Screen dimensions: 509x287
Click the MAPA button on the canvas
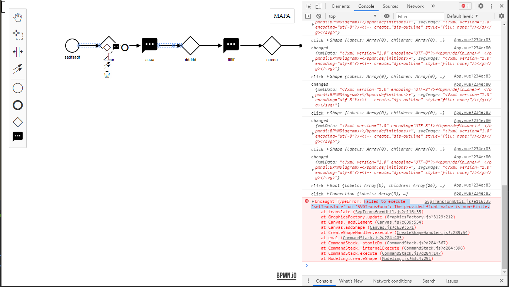[x=282, y=16]
